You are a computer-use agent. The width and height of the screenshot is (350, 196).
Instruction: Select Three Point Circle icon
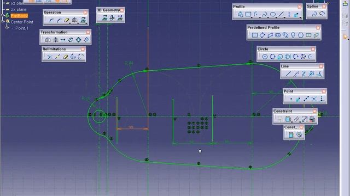(272, 57)
